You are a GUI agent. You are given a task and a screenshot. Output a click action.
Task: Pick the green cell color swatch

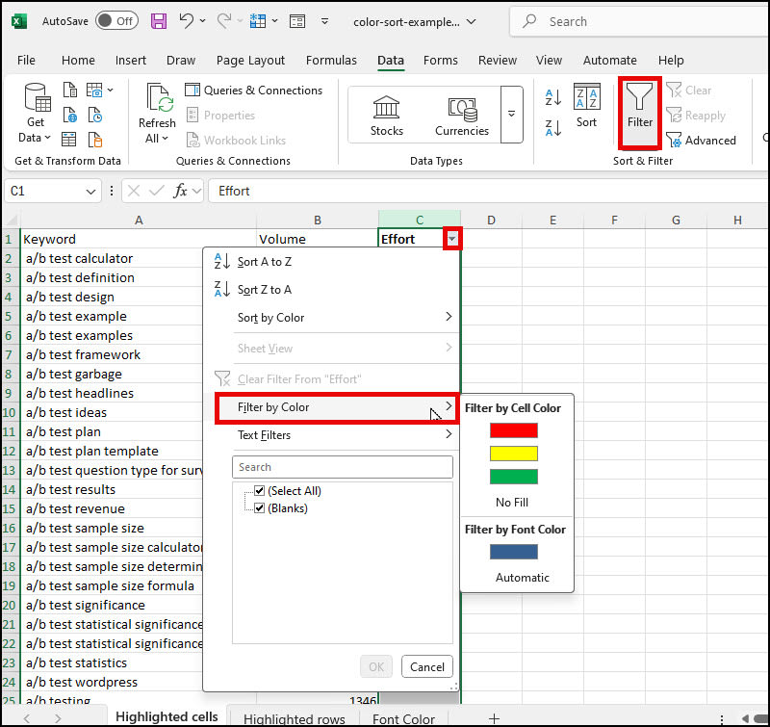514,476
